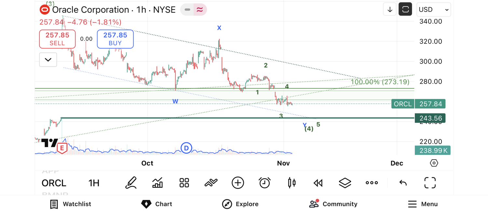Select the drawing pencil tool

(130, 183)
